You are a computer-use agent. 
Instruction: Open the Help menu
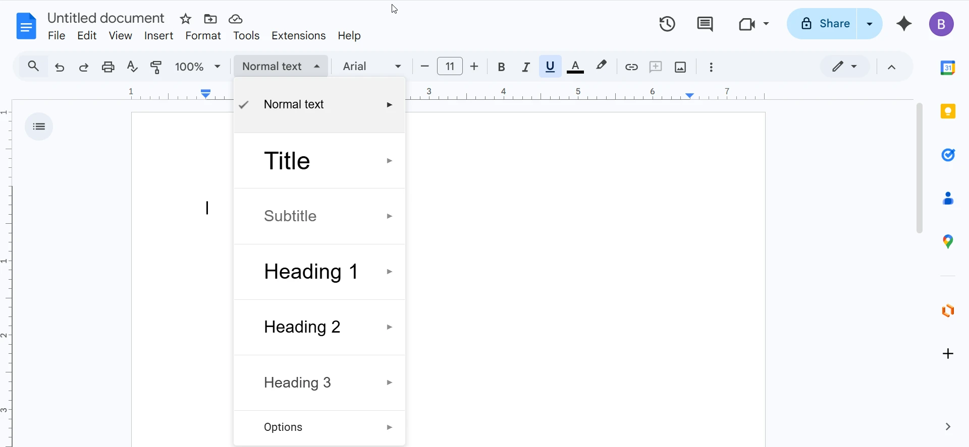pos(349,36)
